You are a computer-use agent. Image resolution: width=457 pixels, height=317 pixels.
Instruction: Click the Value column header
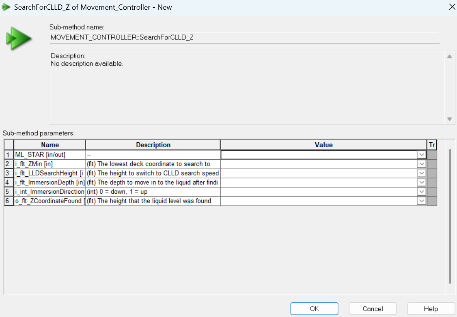click(323, 145)
